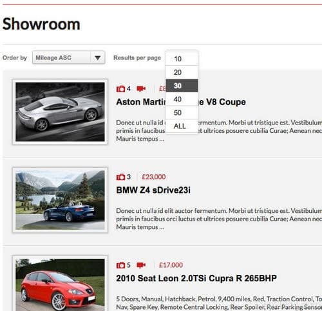Click the Aston Martin photo count 4
322x311 pixels.
(129, 88)
